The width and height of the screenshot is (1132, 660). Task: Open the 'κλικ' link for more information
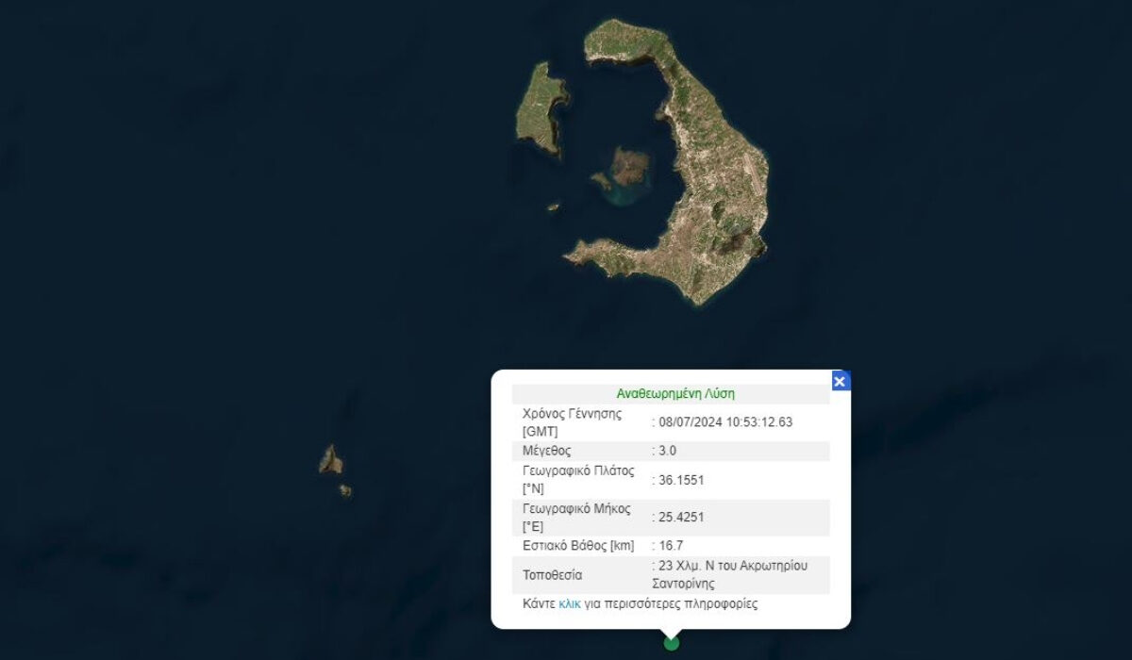570,603
